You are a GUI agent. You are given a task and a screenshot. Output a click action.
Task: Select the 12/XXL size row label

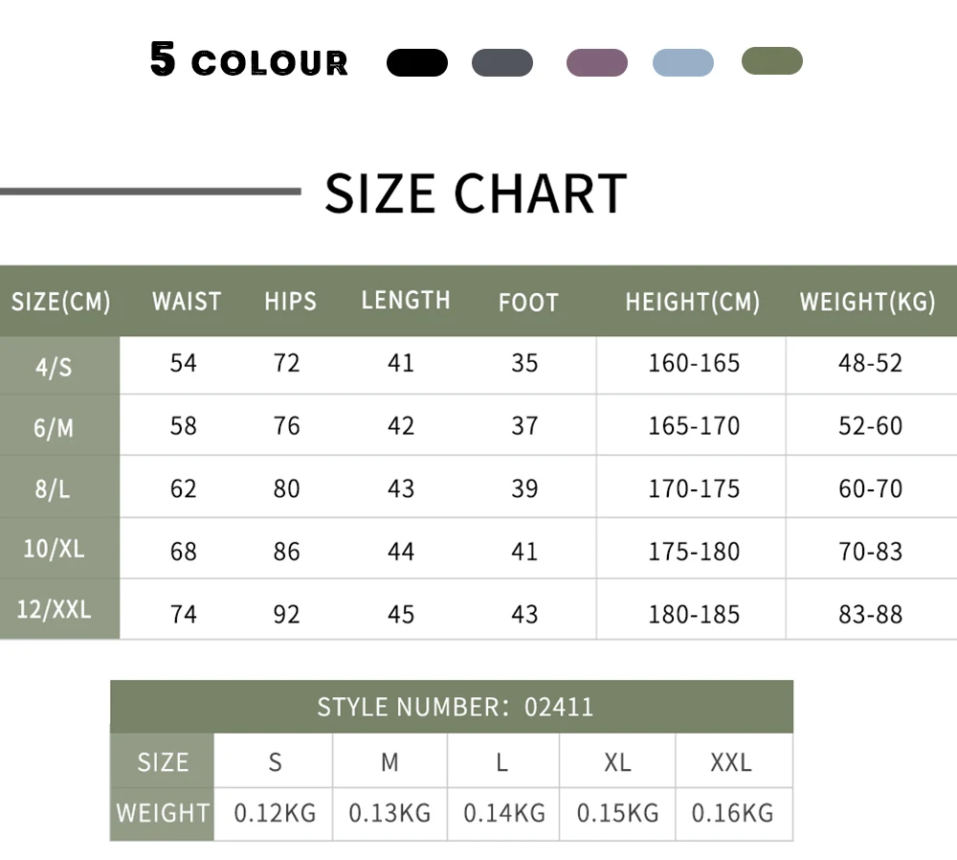(54, 610)
